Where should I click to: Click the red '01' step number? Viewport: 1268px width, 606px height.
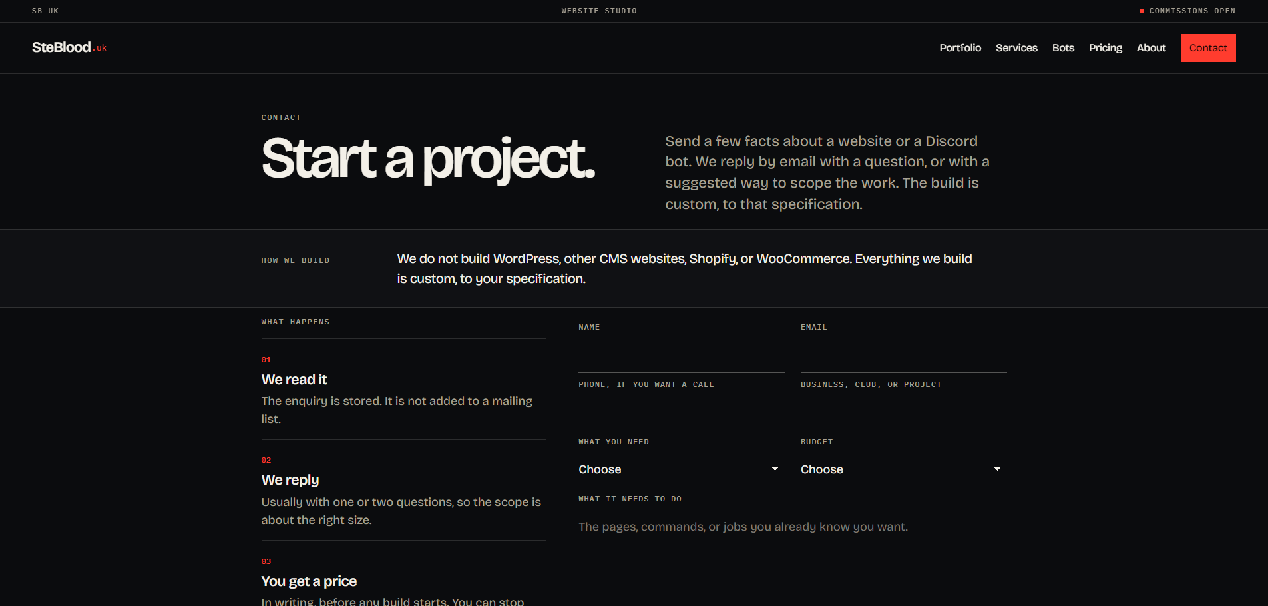tap(266, 360)
